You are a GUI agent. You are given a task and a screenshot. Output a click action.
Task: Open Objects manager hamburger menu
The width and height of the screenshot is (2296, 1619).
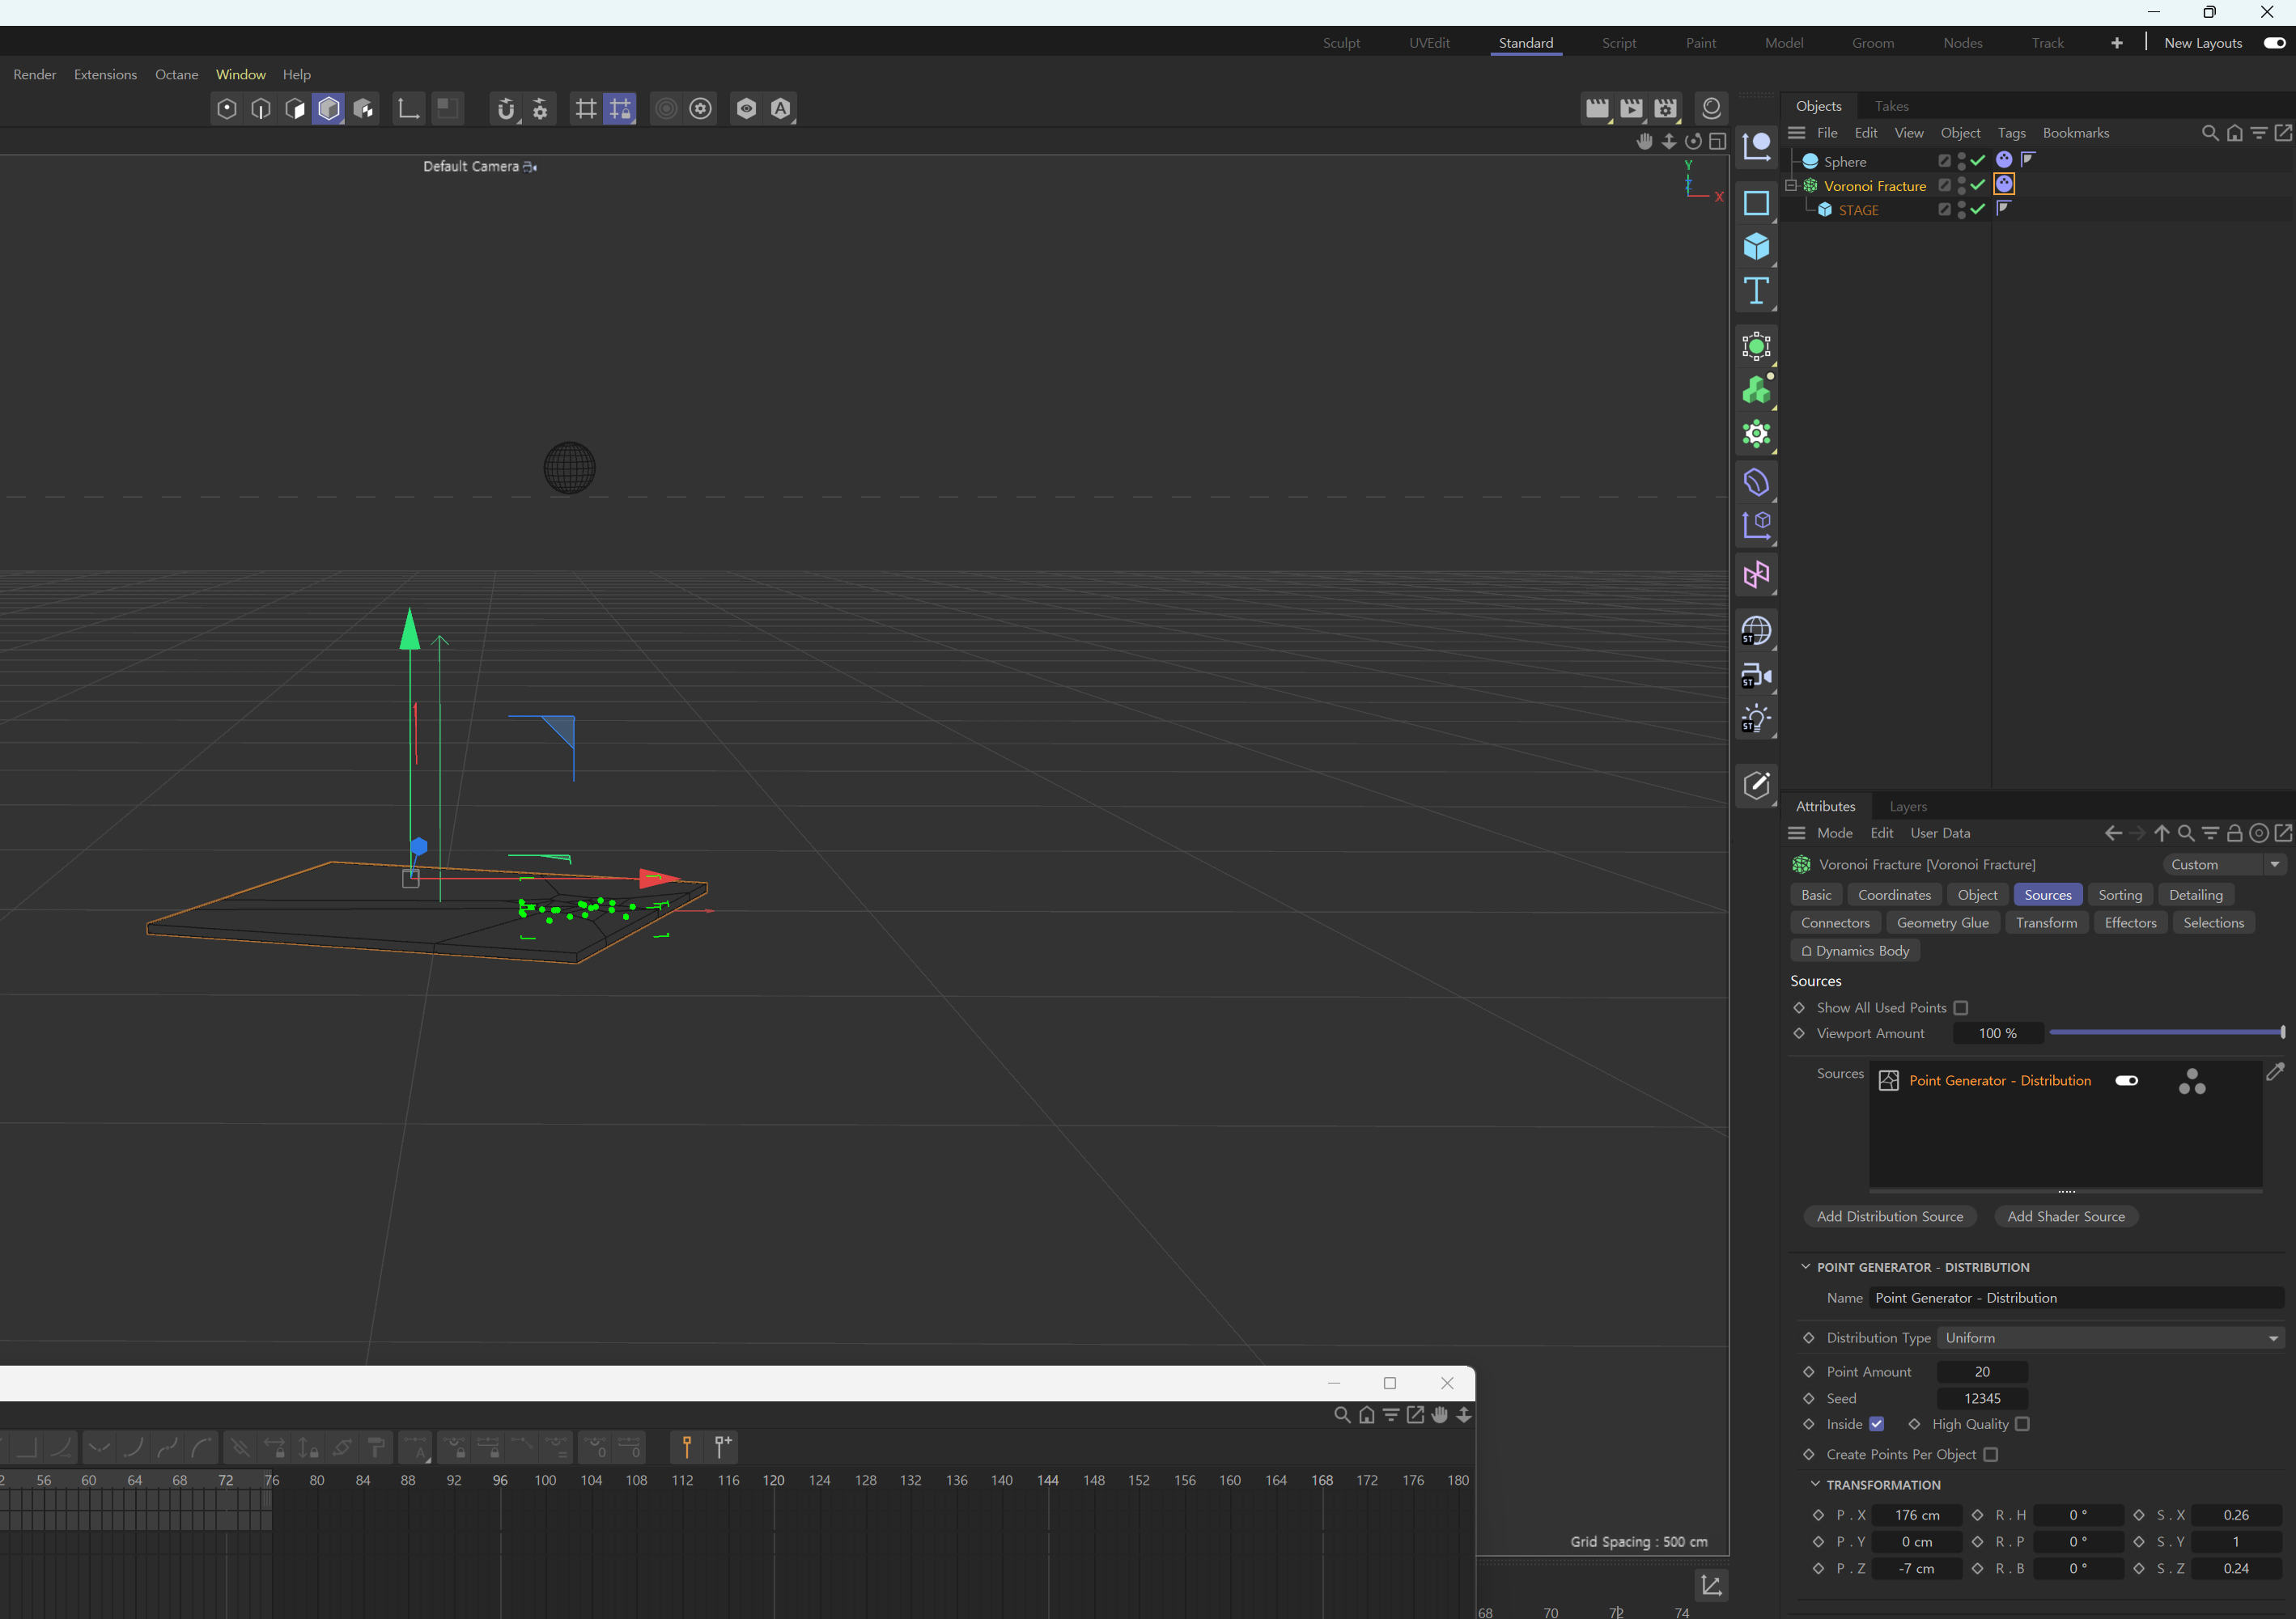[1797, 133]
